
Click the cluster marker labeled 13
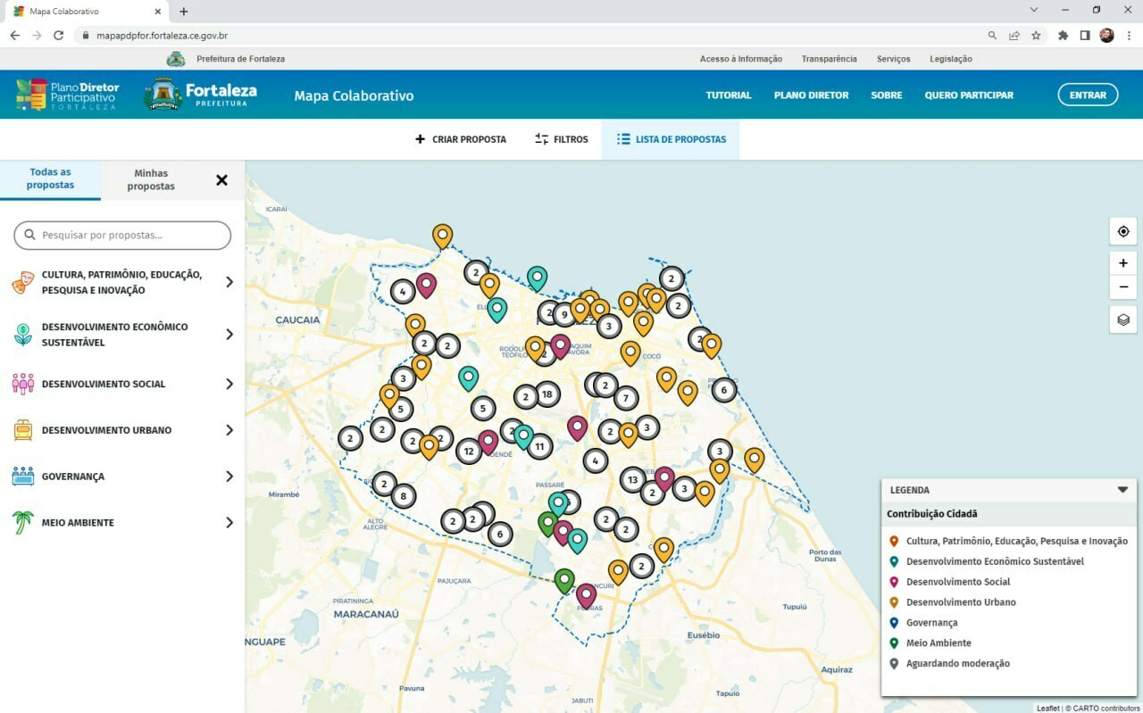(632, 480)
